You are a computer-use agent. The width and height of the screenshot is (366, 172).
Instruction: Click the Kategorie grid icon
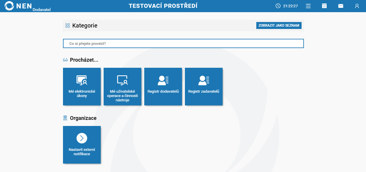click(68, 25)
